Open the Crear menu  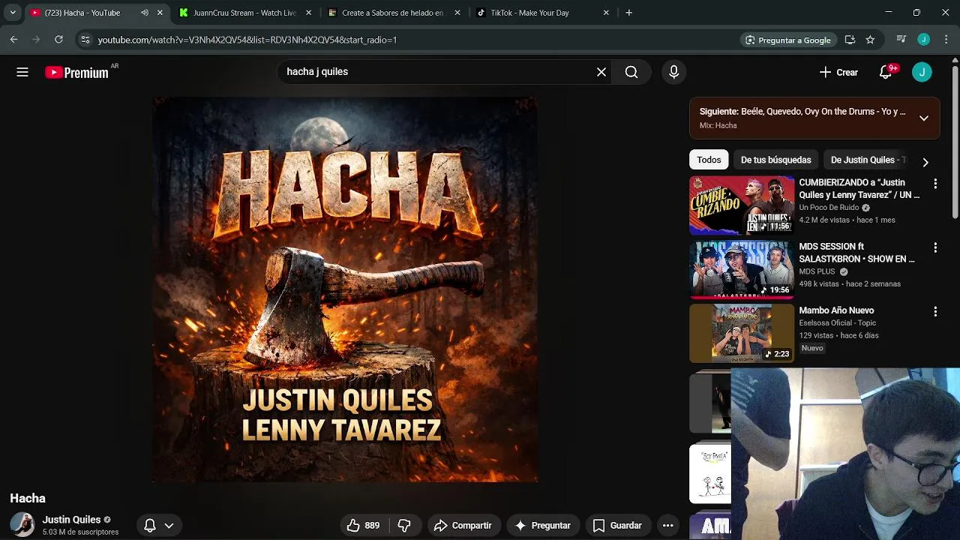click(x=838, y=72)
